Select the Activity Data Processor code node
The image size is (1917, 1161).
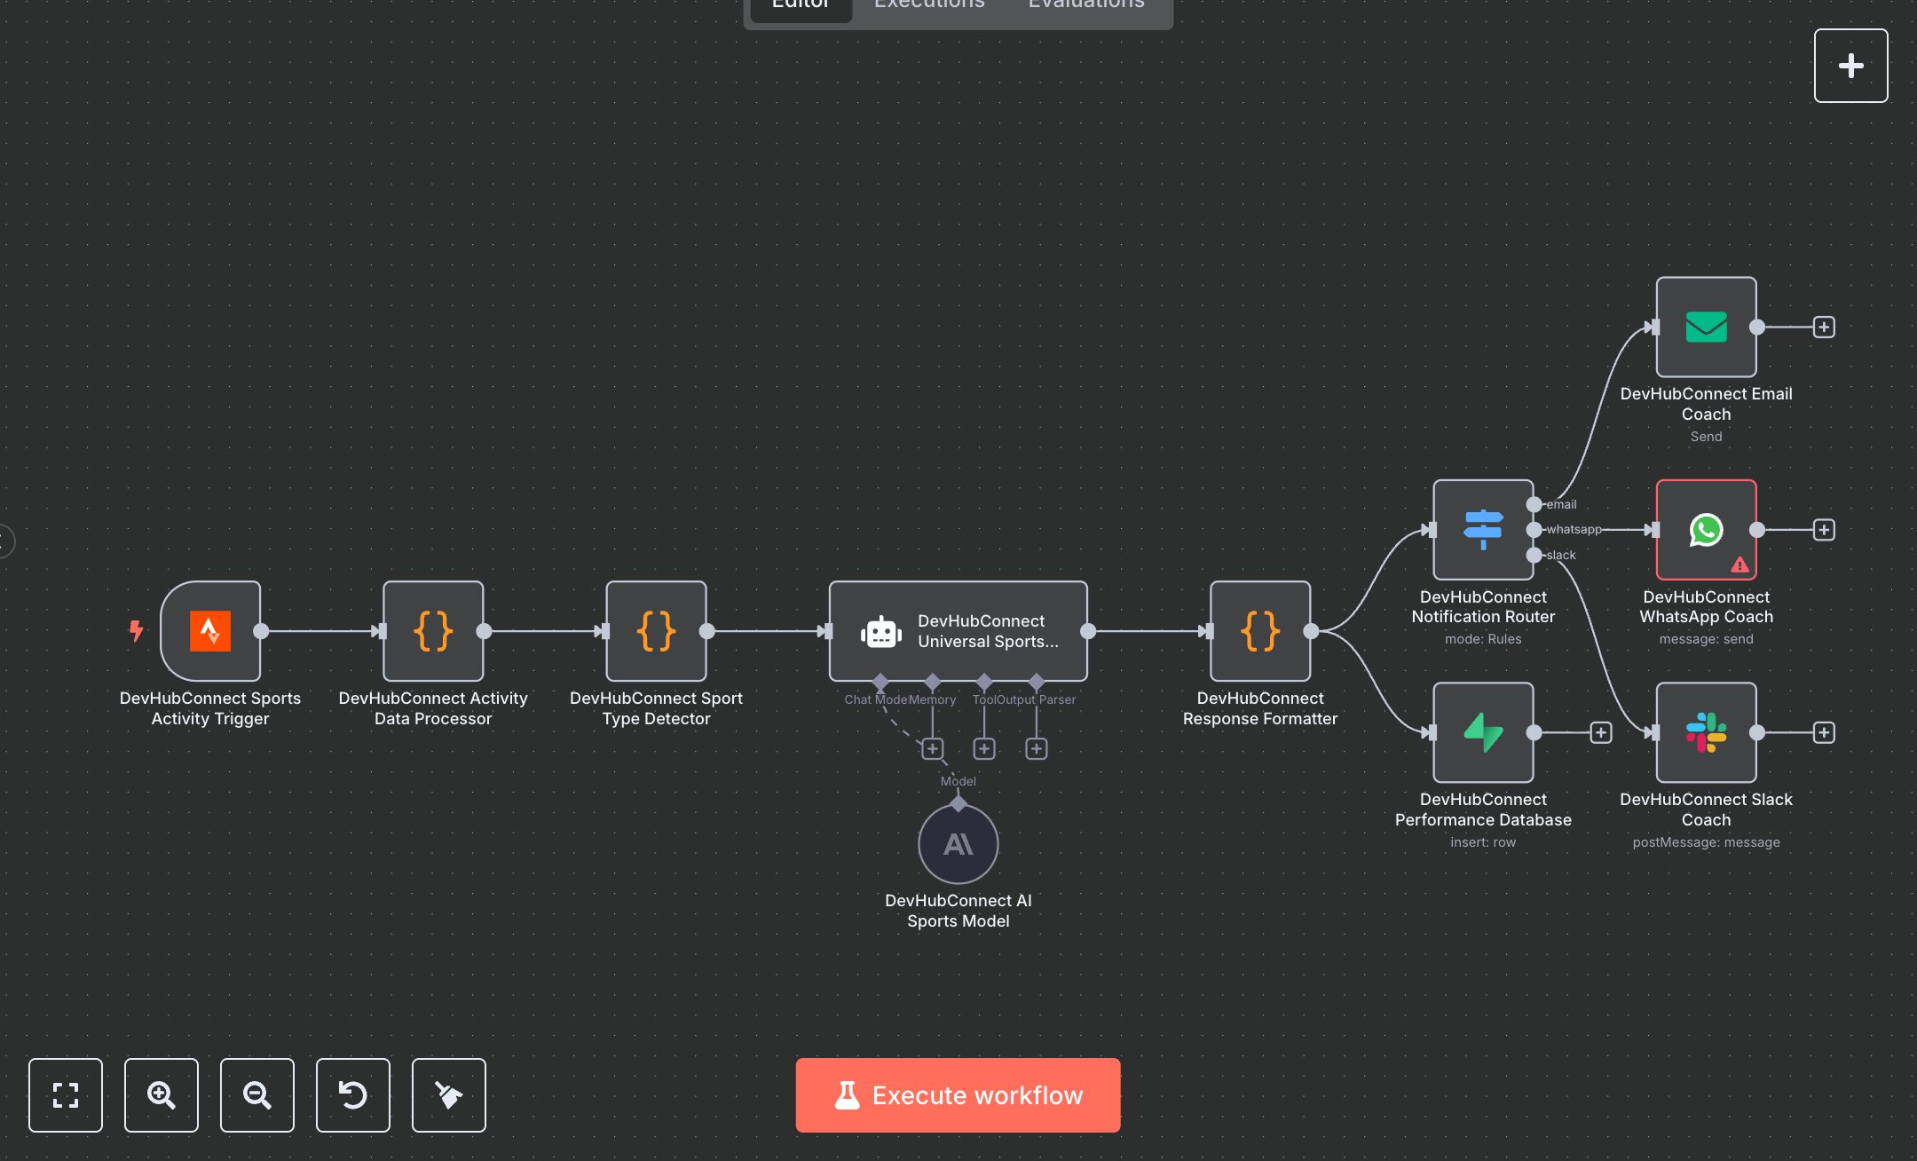click(433, 631)
